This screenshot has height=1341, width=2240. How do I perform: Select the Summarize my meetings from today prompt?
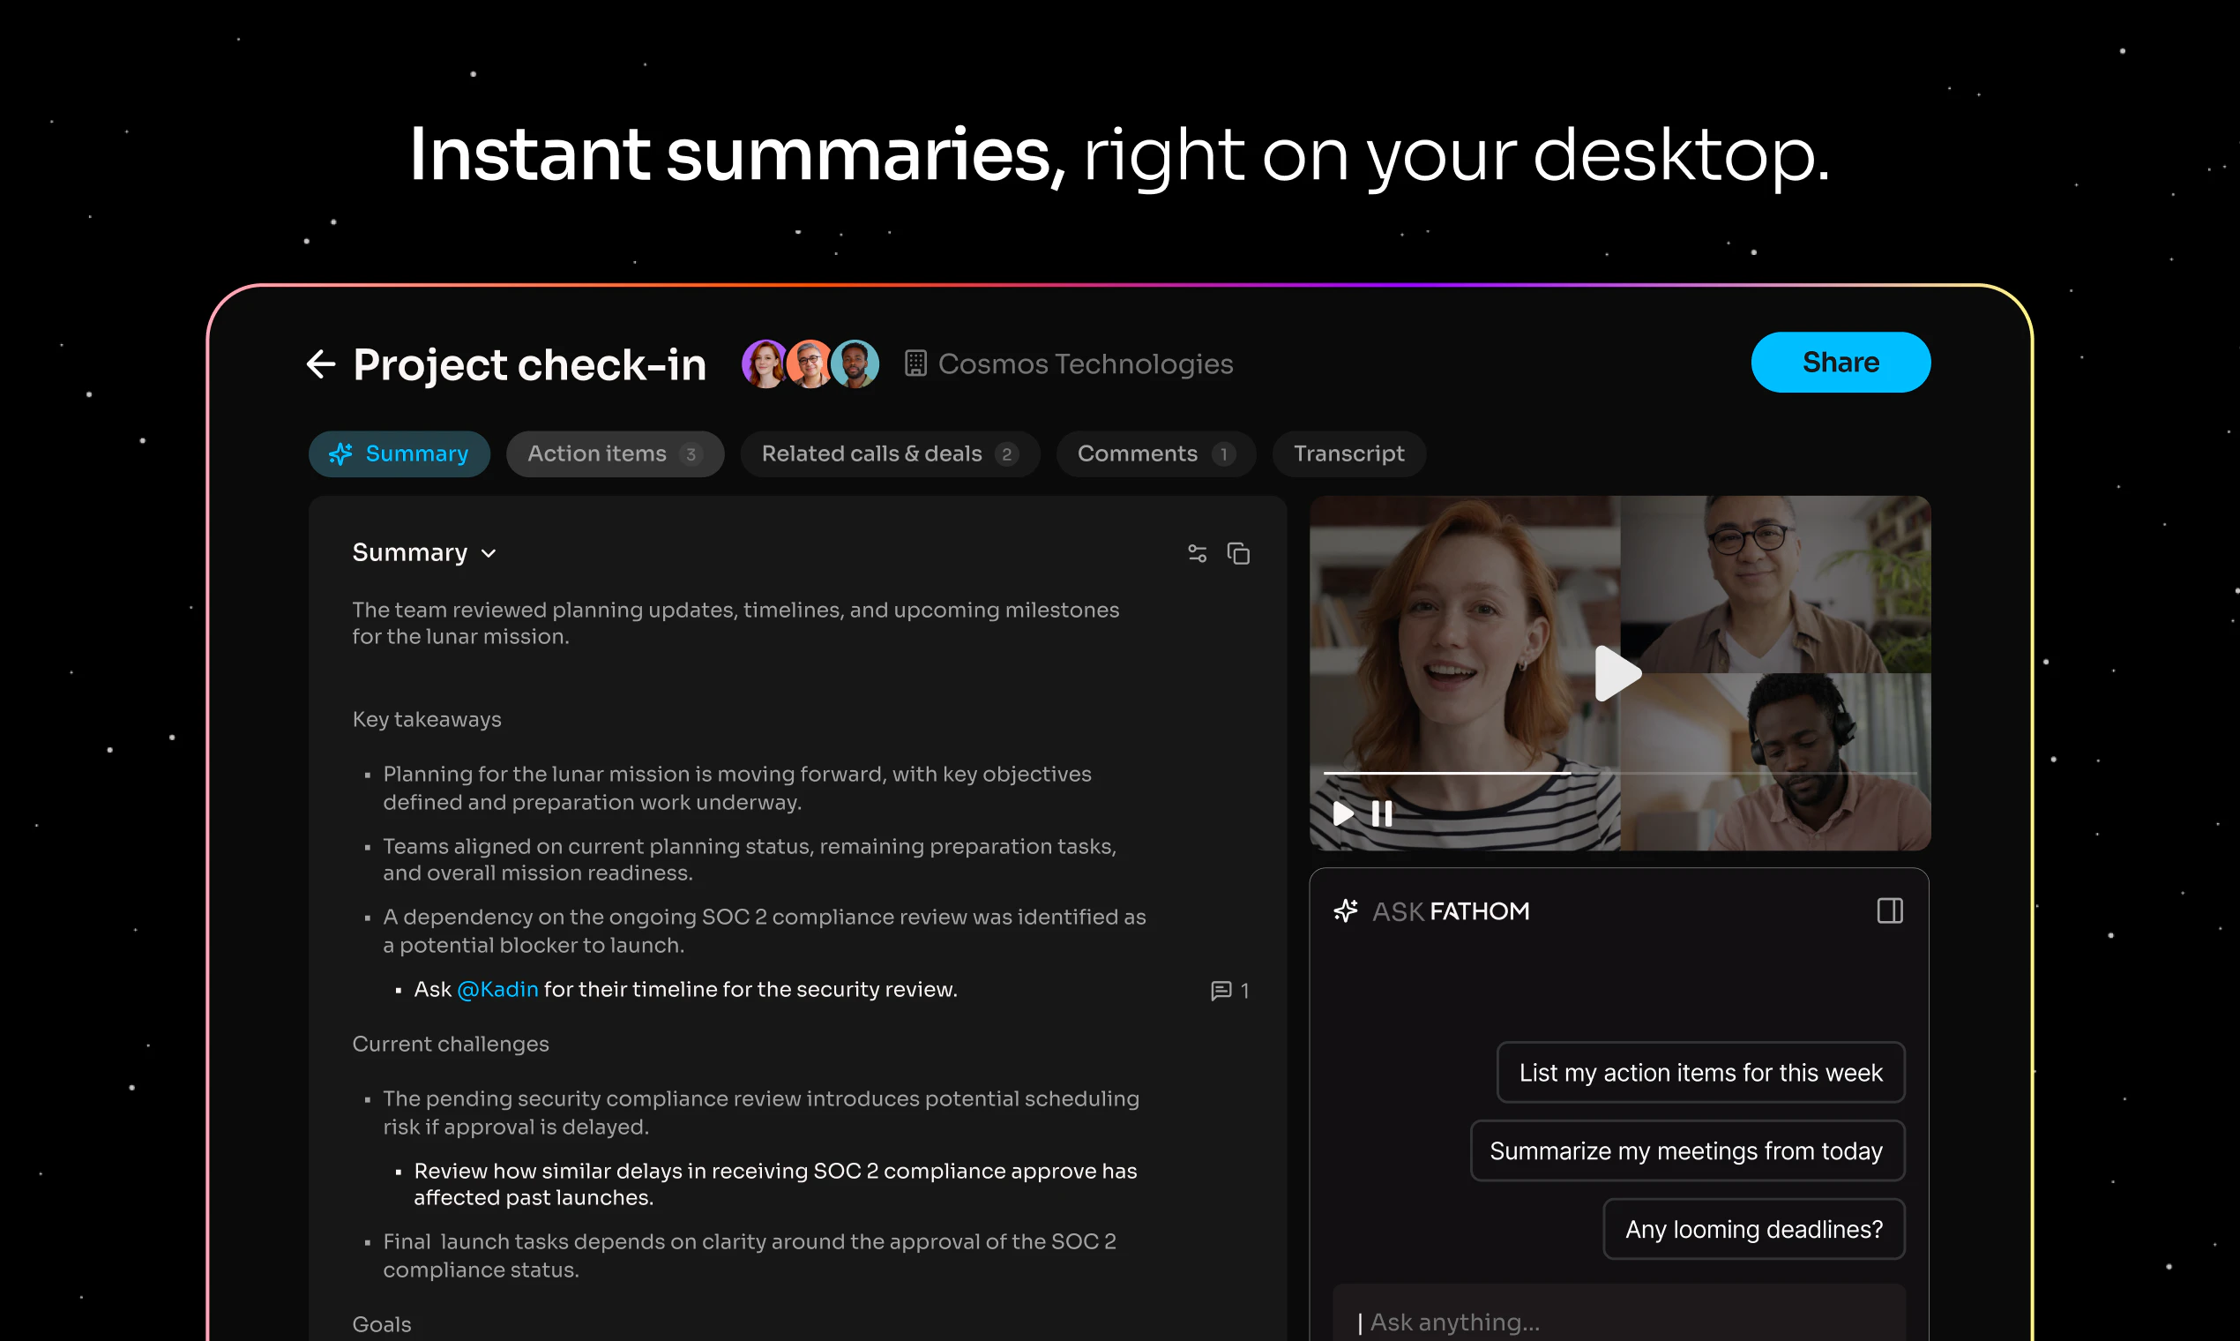click(x=1687, y=1150)
